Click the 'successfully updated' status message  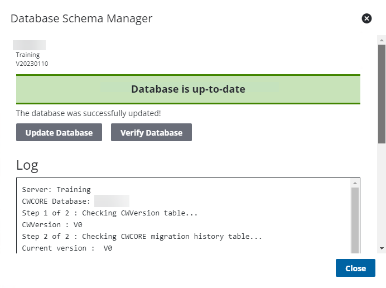tap(88, 113)
